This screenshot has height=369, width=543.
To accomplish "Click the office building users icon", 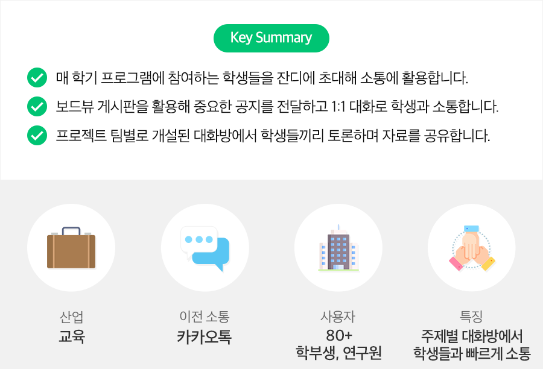I will (338, 248).
